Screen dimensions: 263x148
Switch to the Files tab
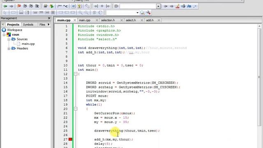point(42,25)
